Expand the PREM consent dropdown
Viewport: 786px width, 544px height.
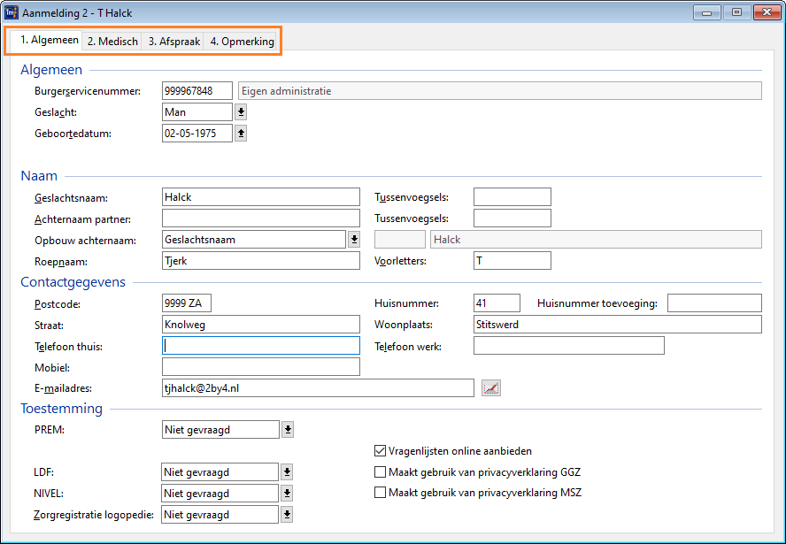click(287, 430)
